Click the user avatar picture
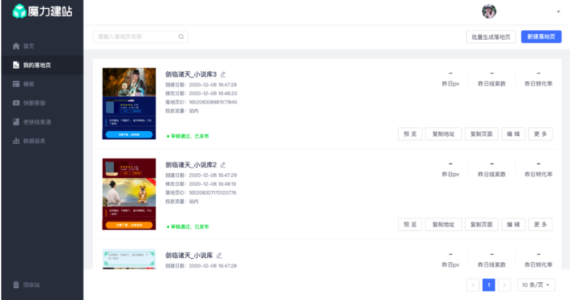The width and height of the screenshot is (571, 300). [489, 11]
